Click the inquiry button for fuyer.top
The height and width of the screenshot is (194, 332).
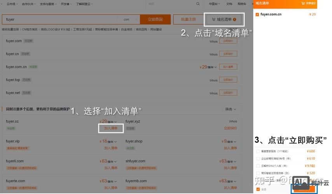[x=228, y=80]
